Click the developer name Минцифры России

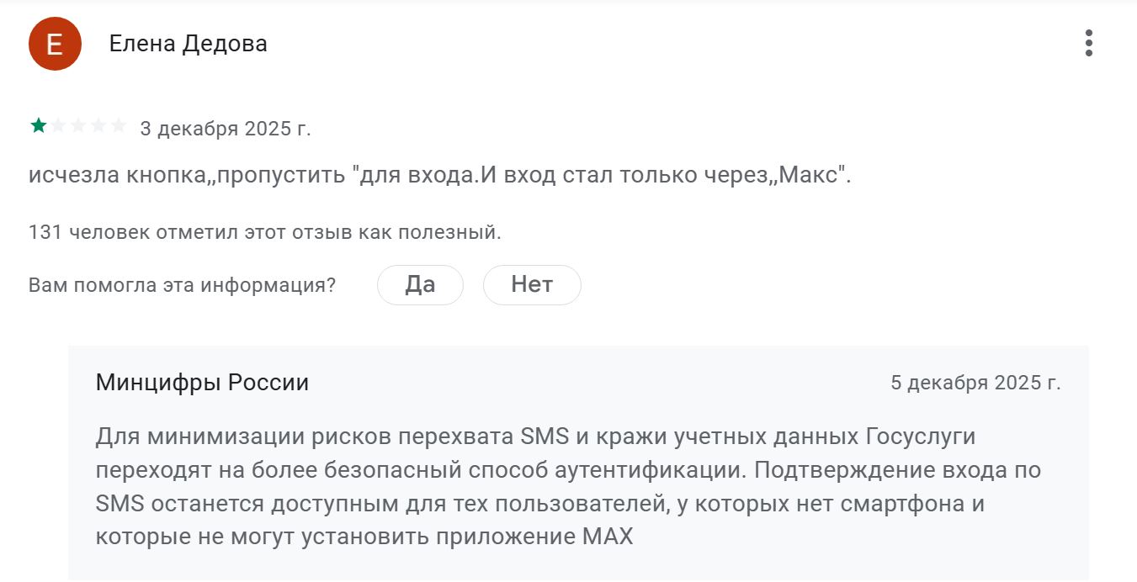point(202,383)
